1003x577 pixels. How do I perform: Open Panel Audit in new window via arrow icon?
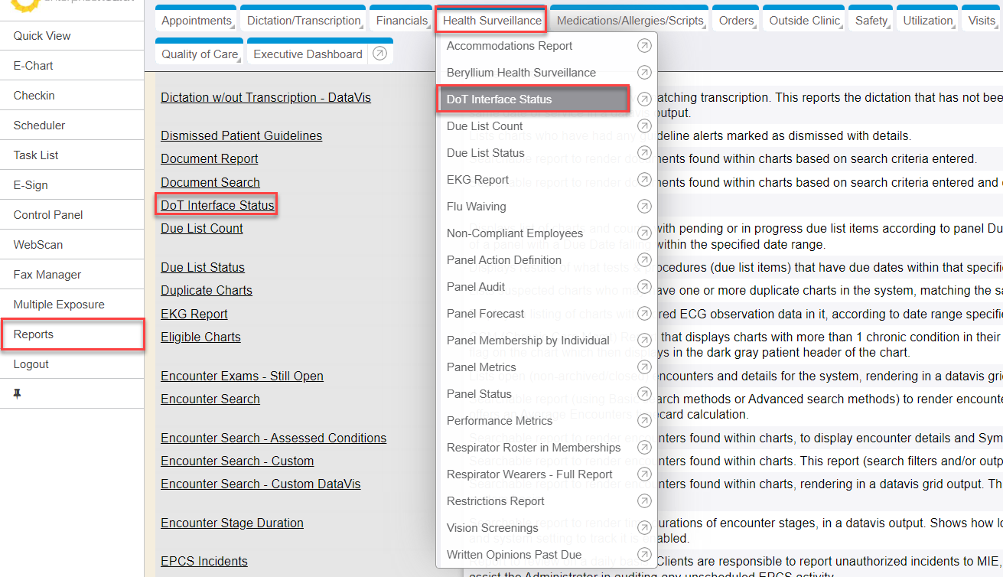point(644,287)
